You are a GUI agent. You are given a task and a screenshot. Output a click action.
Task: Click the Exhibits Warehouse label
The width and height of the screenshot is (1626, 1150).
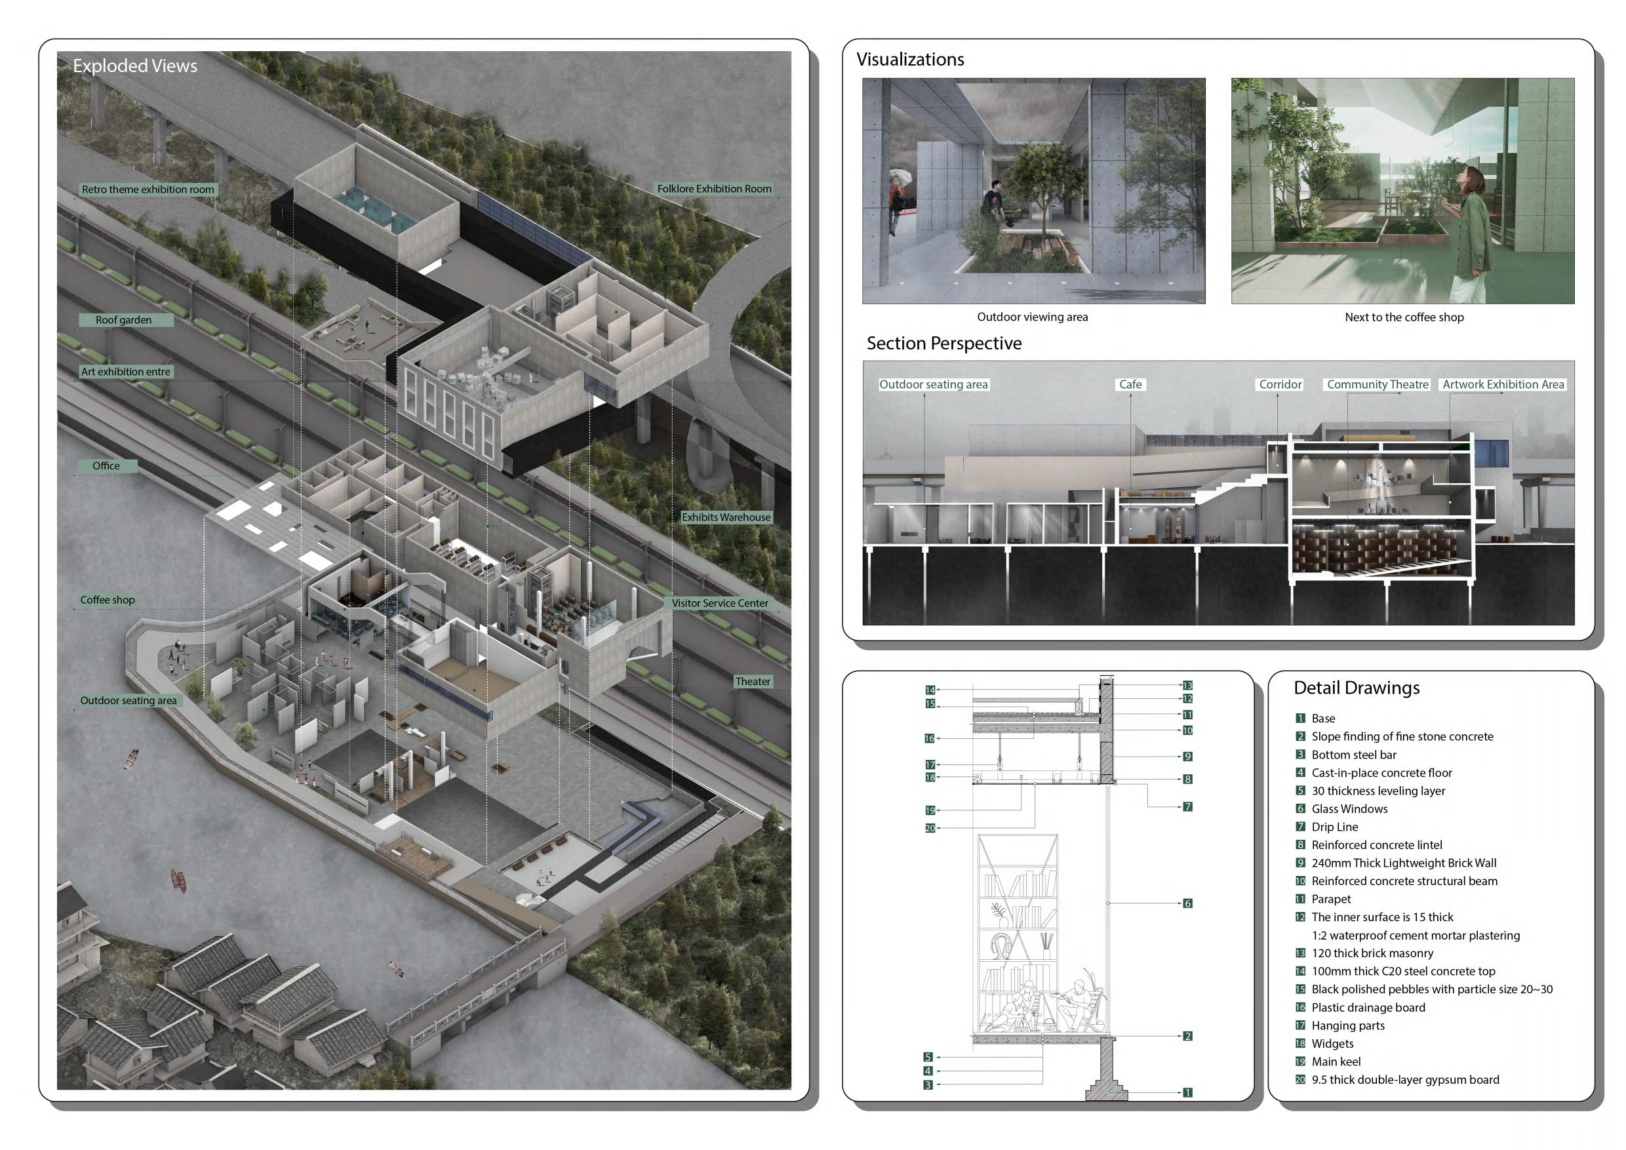(x=726, y=518)
